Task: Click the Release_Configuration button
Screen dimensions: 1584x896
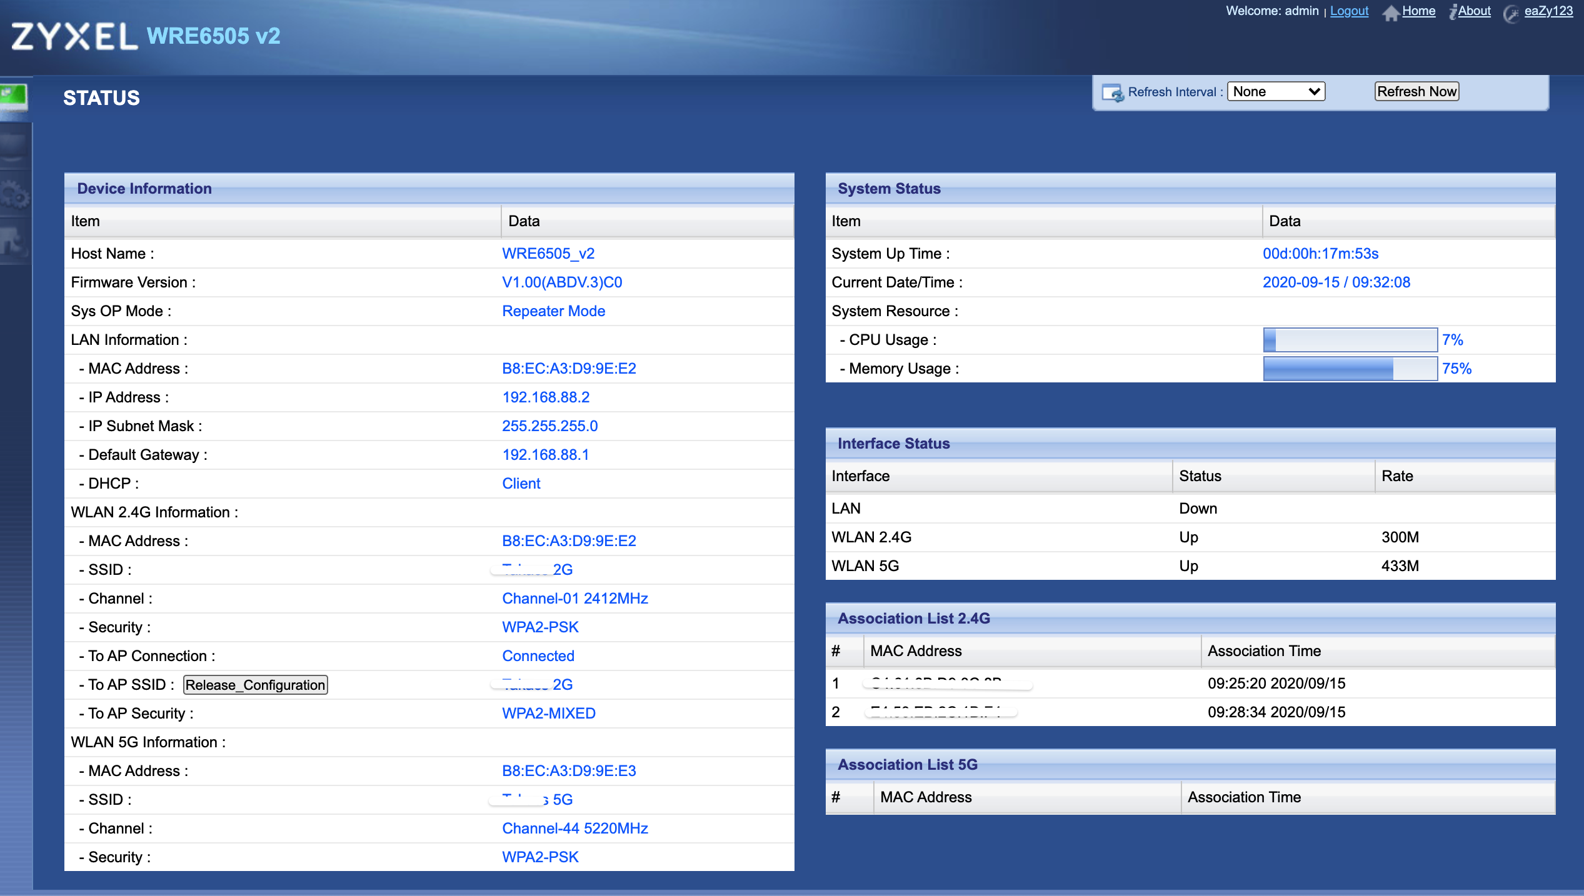Action: click(x=254, y=684)
